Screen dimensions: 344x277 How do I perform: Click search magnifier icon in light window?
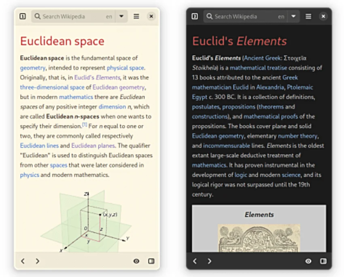click(x=38, y=16)
